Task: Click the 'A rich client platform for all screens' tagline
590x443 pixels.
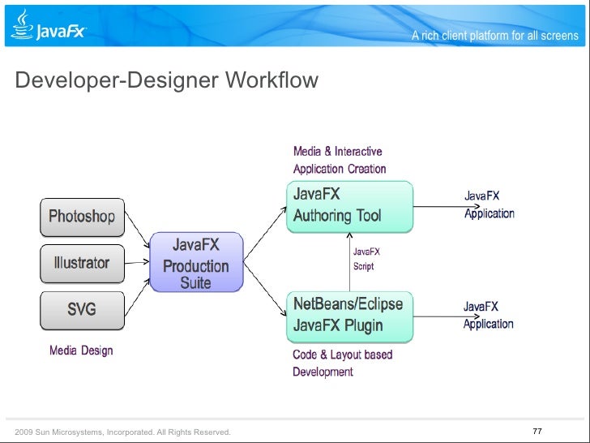Action: 495,36
